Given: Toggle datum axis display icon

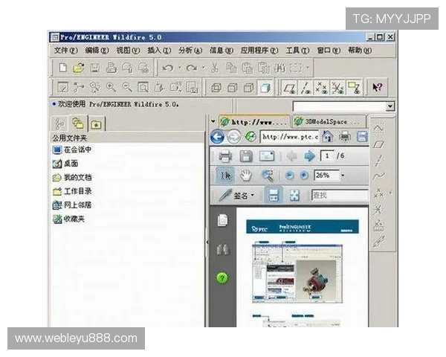Looking at the screenshot, I should point(305,88).
